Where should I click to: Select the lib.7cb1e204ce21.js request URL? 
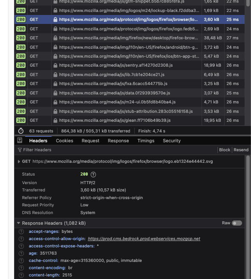(x=112, y=74)
